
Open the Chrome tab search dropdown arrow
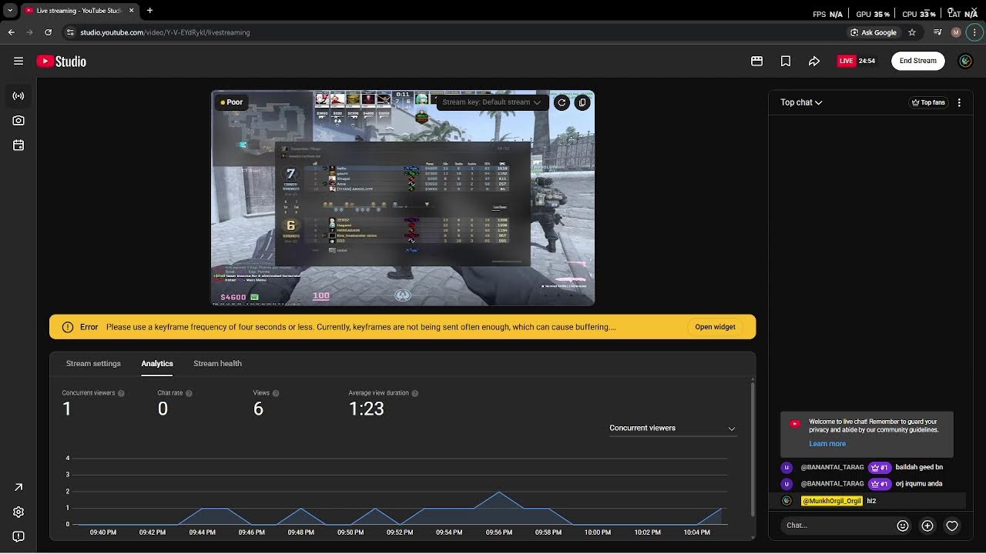(x=10, y=11)
